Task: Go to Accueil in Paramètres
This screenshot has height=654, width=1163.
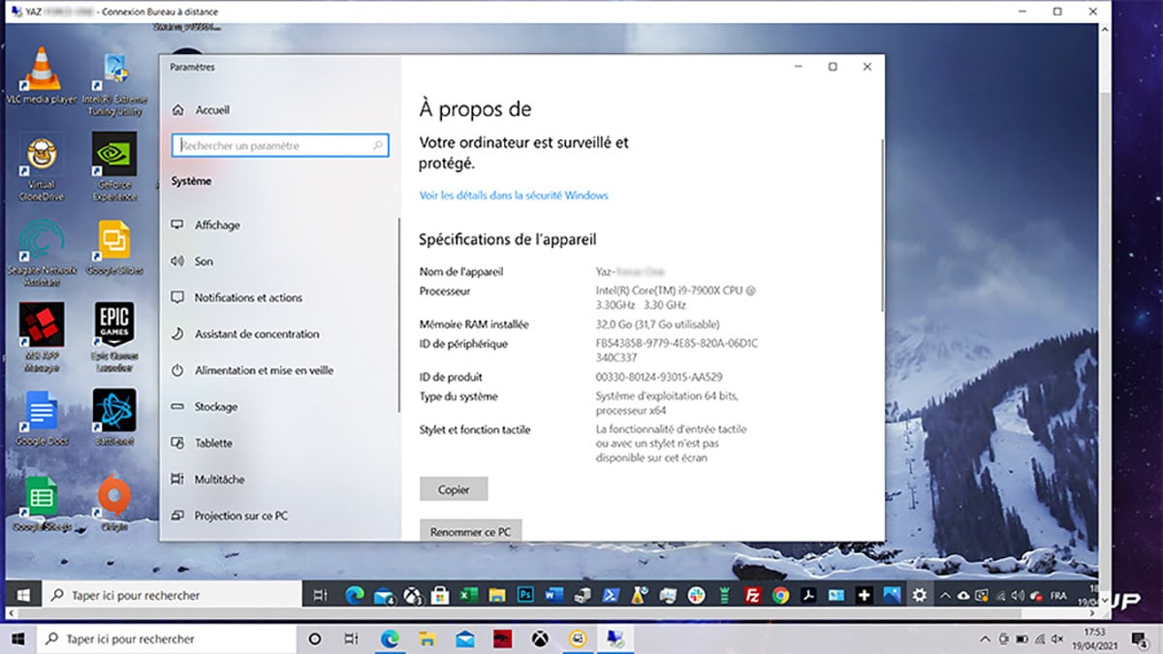Action: tap(212, 110)
